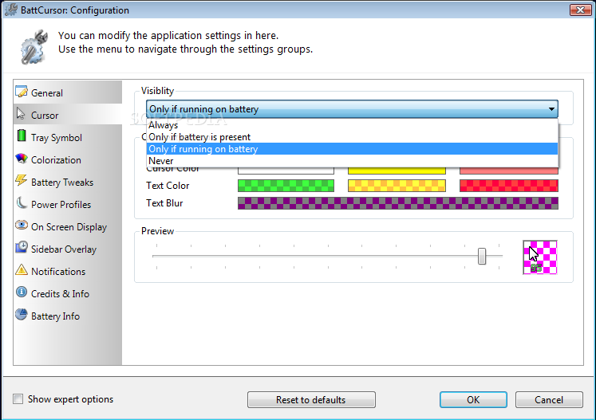Screen dimensions: 596x420
Task: Click the cursor preview thumbnail showing 95
Action: pyautogui.click(x=540, y=257)
